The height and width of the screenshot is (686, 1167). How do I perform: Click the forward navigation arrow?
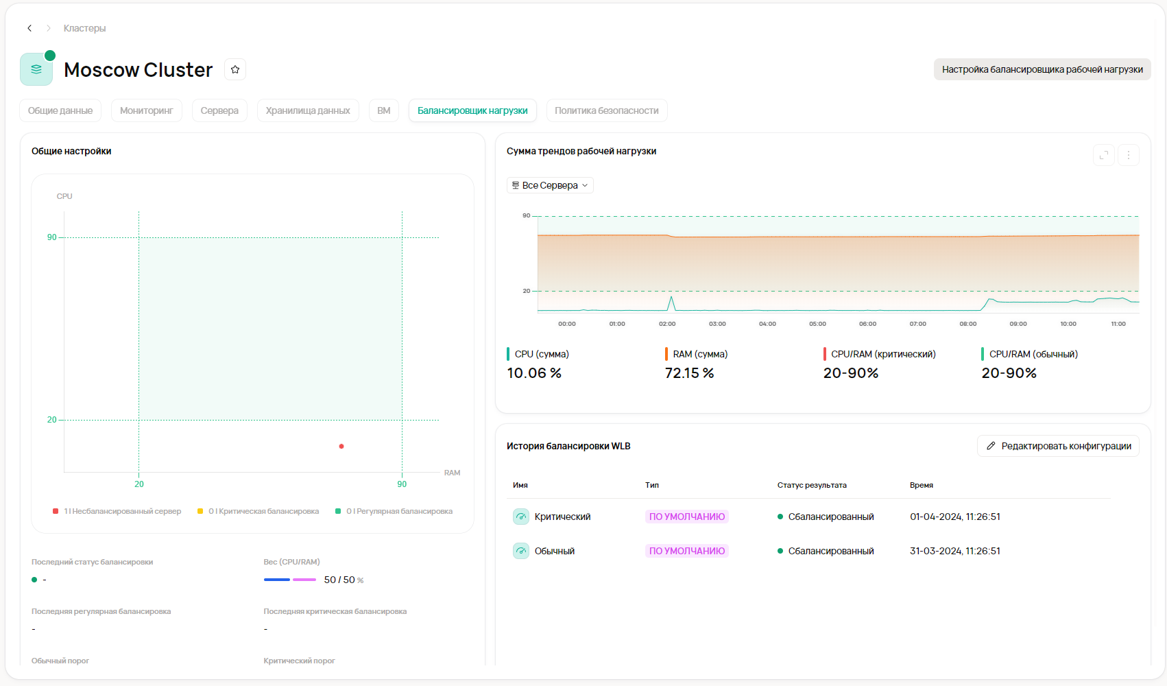pyautogui.click(x=49, y=28)
